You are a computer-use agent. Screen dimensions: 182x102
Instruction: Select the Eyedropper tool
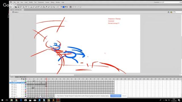[x=46, y=7]
